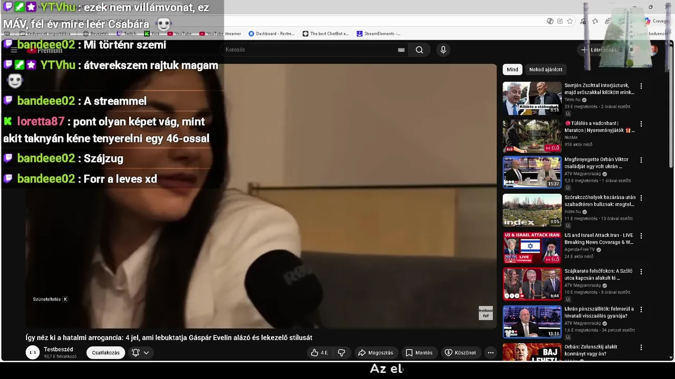Open options menu for Szájkarate felsőfokon video
The height and width of the screenshot is (379, 675).
click(641, 272)
